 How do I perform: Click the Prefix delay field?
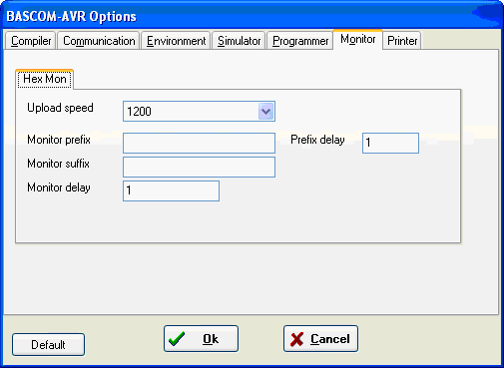tap(390, 143)
